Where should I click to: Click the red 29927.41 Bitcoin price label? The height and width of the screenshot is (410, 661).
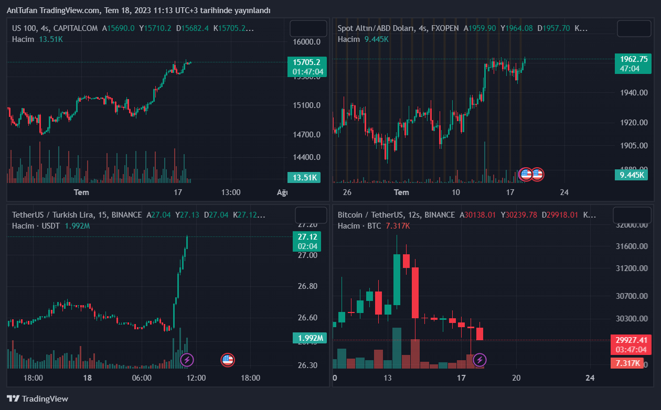pyautogui.click(x=631, y=340)
